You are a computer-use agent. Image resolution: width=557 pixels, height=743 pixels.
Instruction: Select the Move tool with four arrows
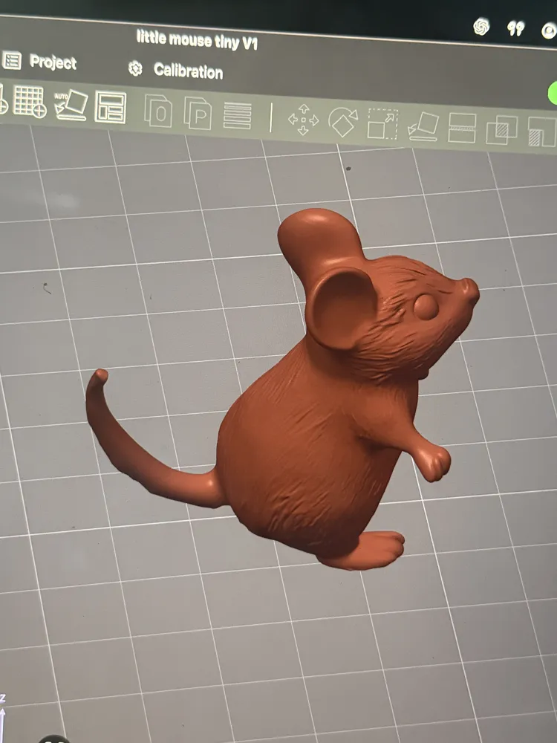pos(303,120)
